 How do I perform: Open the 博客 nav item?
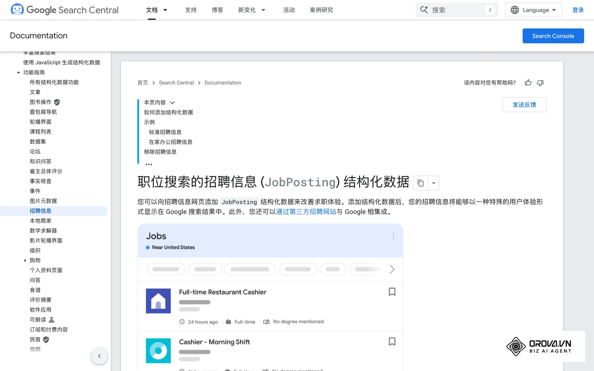[x=218, y=10]
